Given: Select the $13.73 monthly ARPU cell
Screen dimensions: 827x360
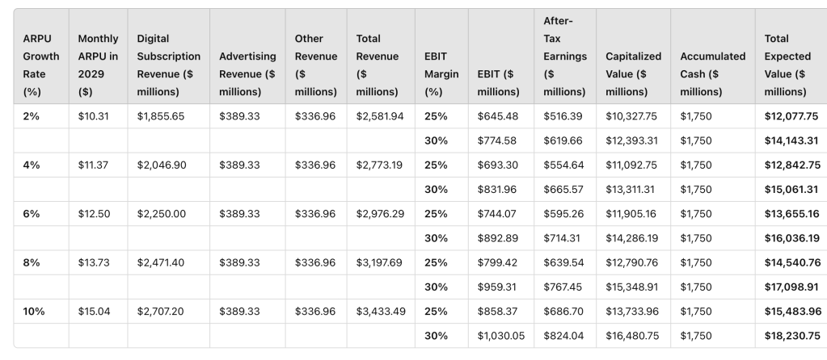Looking at the screenshot, I should pyautogui.click(x=93, y=262).
